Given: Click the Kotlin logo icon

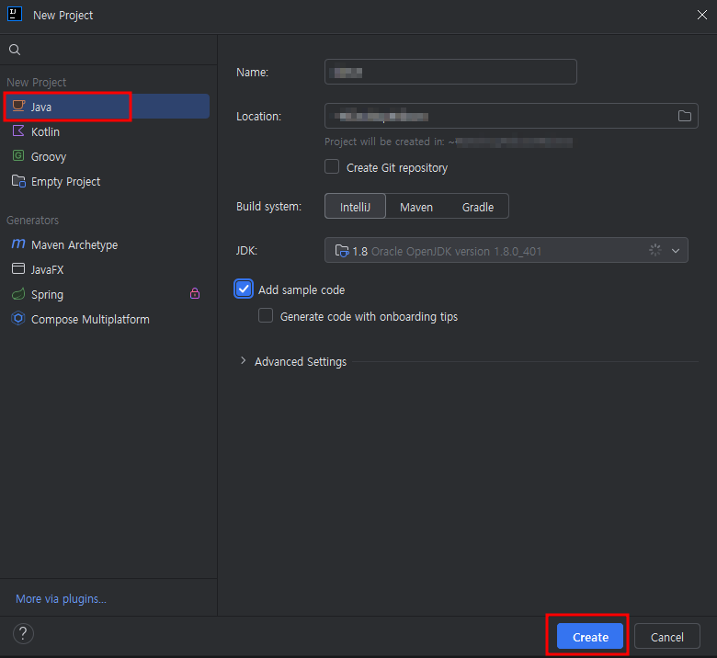Looking at the screenshot, I should 18,130.
